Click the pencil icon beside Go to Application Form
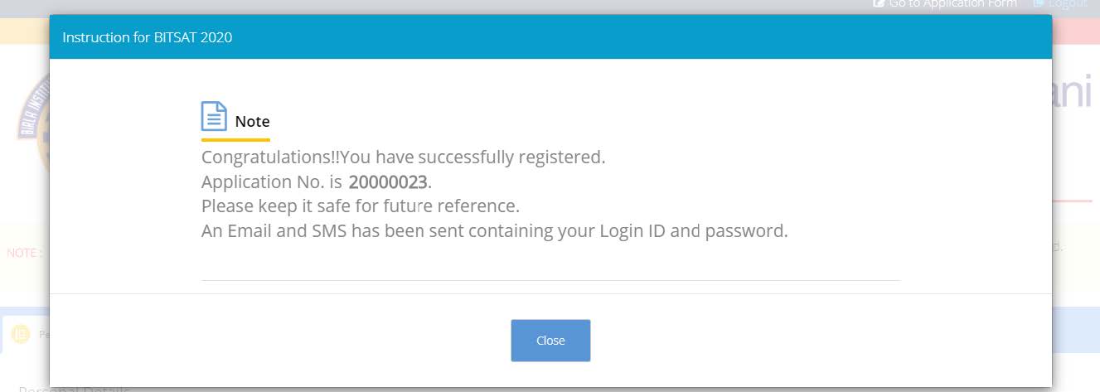Viewport: 1100px width, 392px height. tap(879, 4)
